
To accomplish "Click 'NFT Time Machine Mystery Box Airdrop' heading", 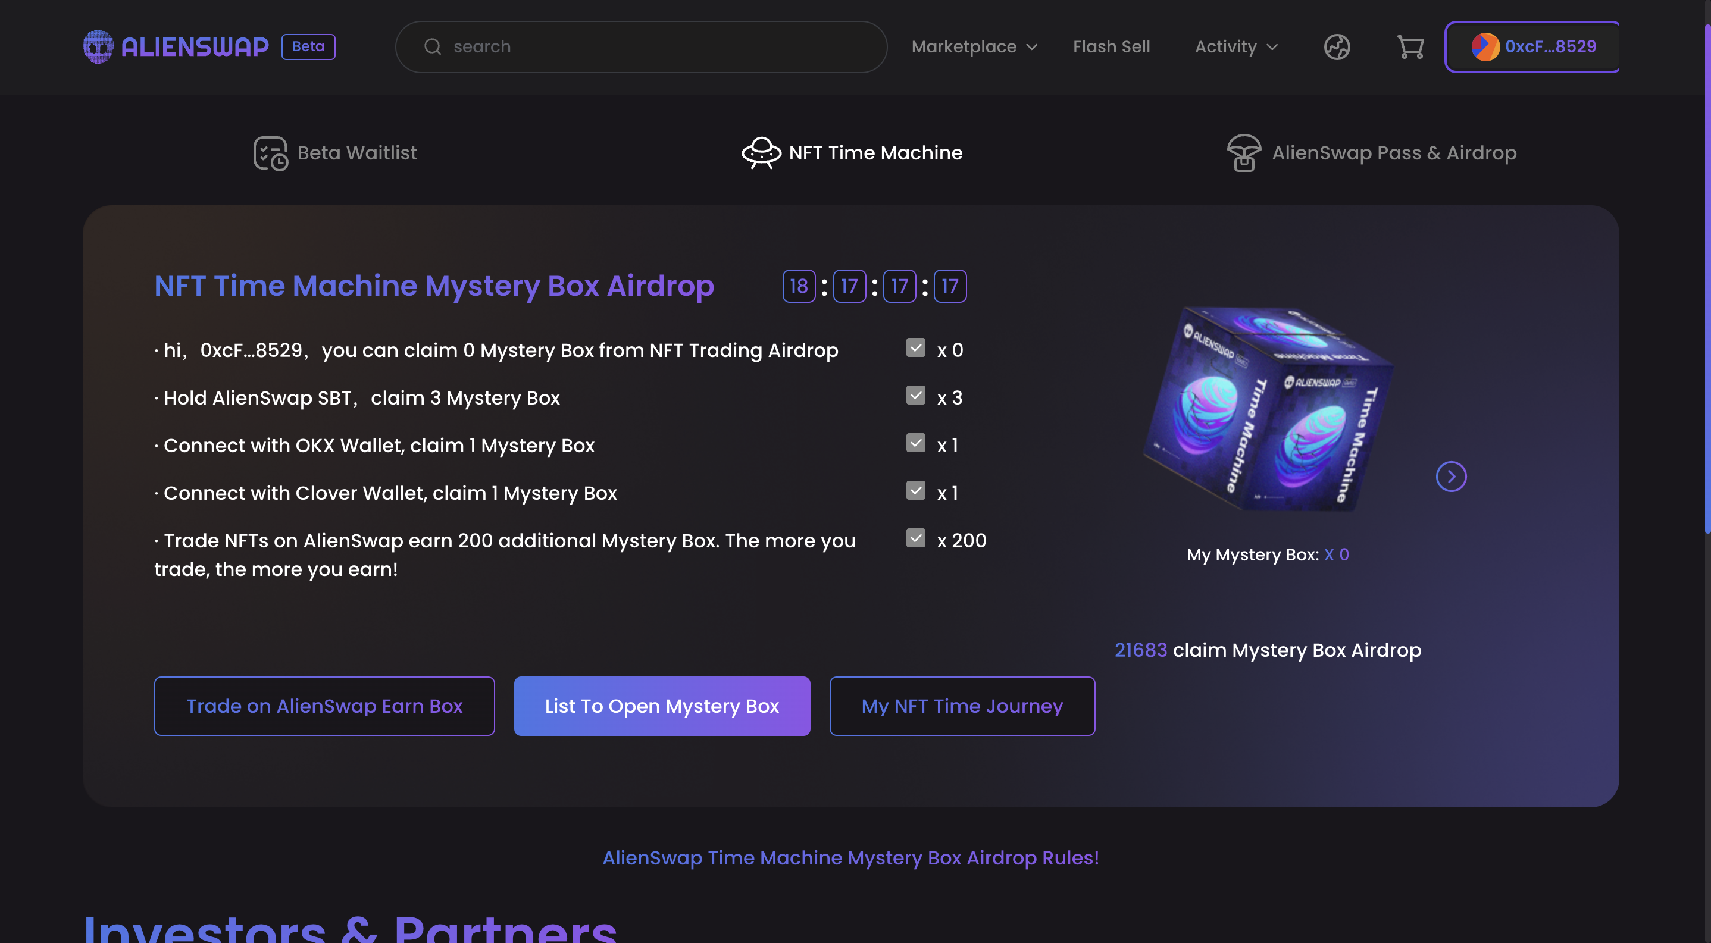I will click(434, 286).
